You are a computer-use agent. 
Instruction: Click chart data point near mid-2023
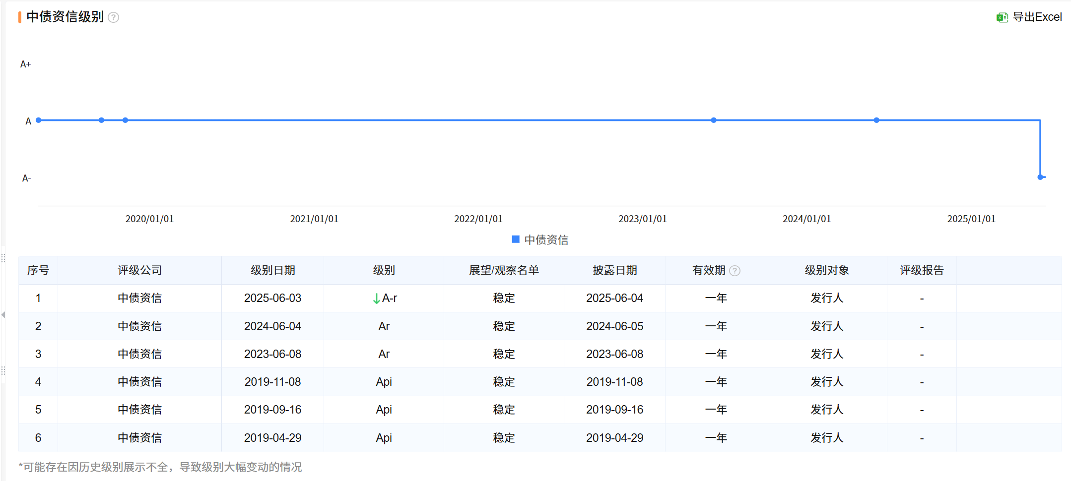click(x=714, y=120)
